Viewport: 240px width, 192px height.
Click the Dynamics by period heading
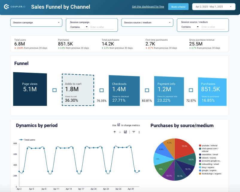click(37, 125)
